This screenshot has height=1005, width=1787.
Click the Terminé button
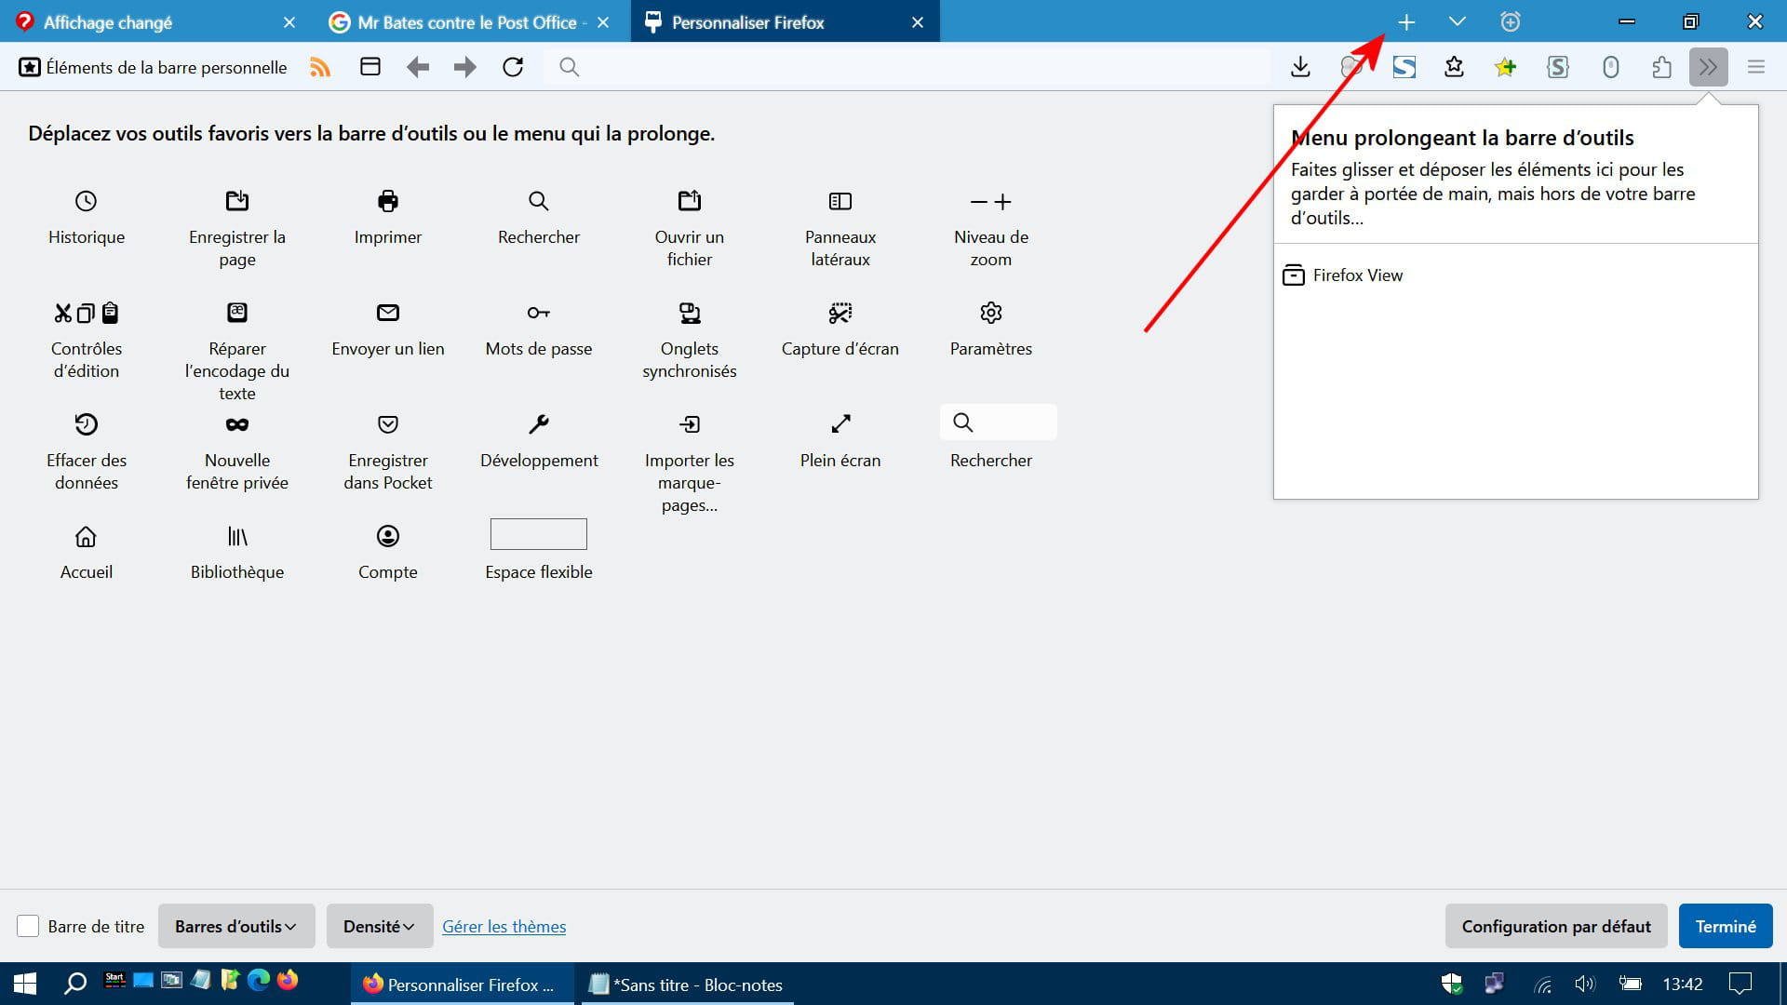[x=1726, y=926]
